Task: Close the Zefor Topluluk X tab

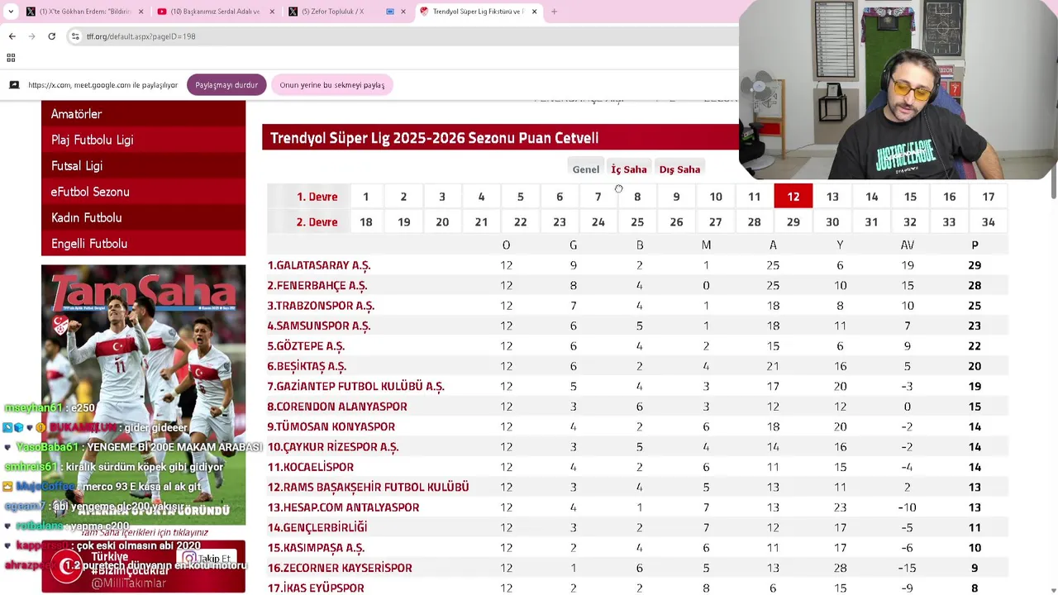Action: (x=403, y=12)
